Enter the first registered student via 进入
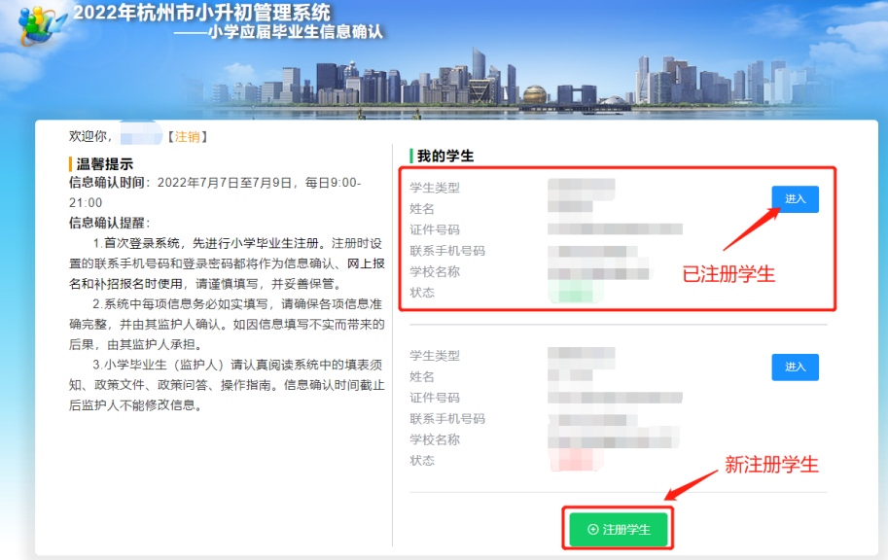This screenshot has width=888, height=560. point(795,198)
